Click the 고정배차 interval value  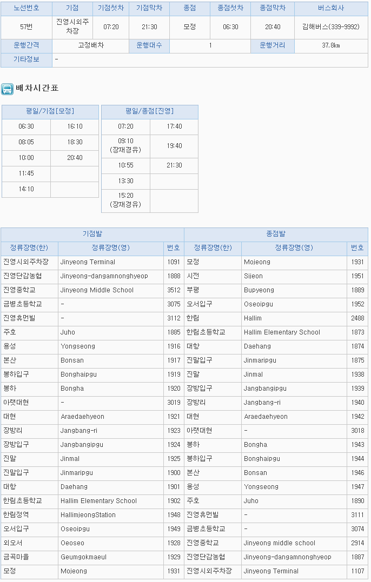click(91, 45)
